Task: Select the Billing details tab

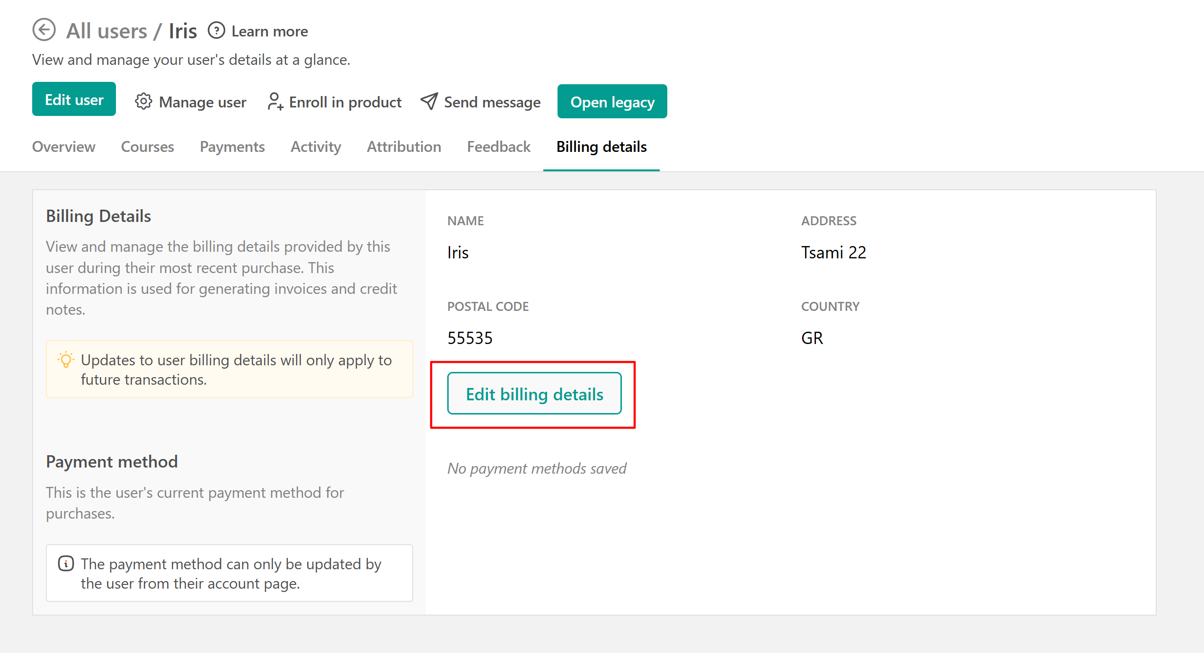Action: click(601, 147)
